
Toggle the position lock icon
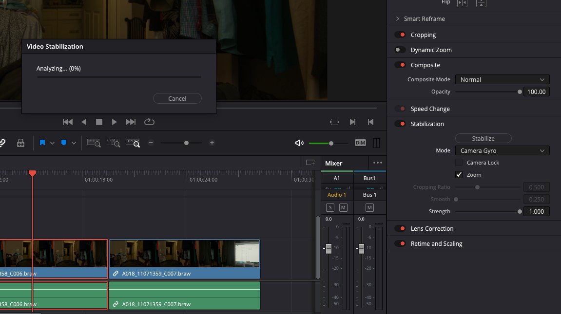click(21, 143)
